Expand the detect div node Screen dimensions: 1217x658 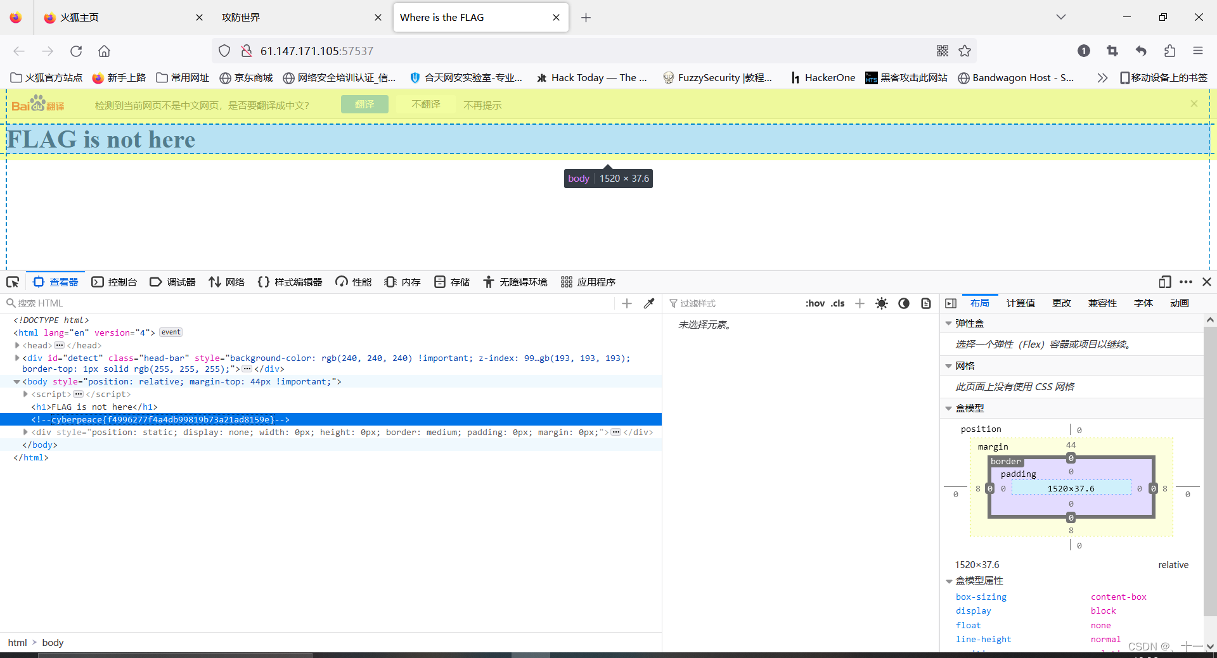(17, 358)
